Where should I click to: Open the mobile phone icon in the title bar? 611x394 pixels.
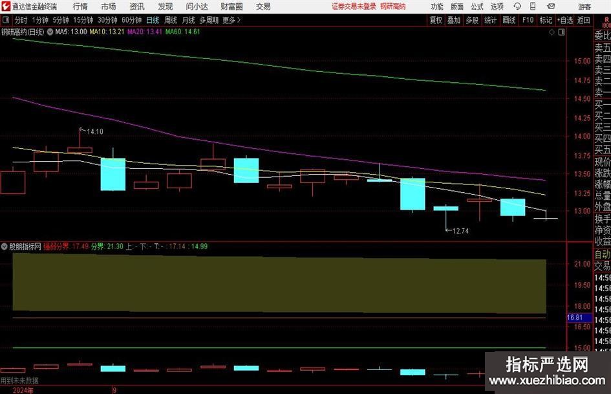click(x=533, y=6)
